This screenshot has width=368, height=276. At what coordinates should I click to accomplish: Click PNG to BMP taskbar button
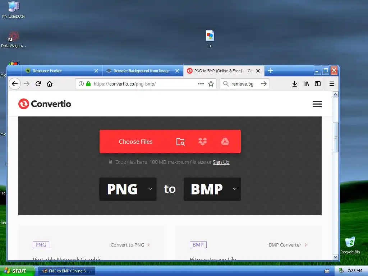(x=66, y=271)
